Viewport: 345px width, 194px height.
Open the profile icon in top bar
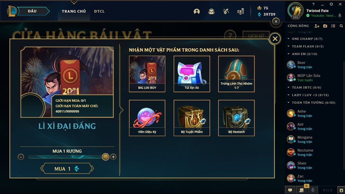(197, 11)
